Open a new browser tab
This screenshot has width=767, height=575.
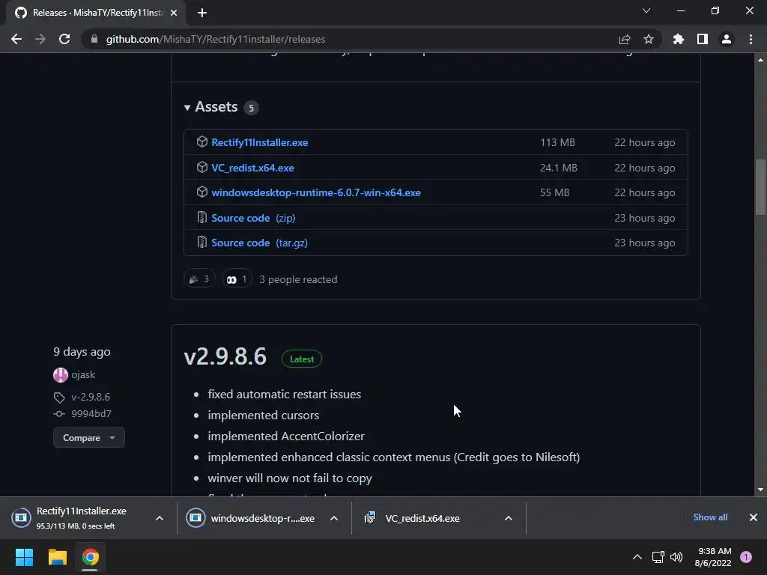click(202, 13)
